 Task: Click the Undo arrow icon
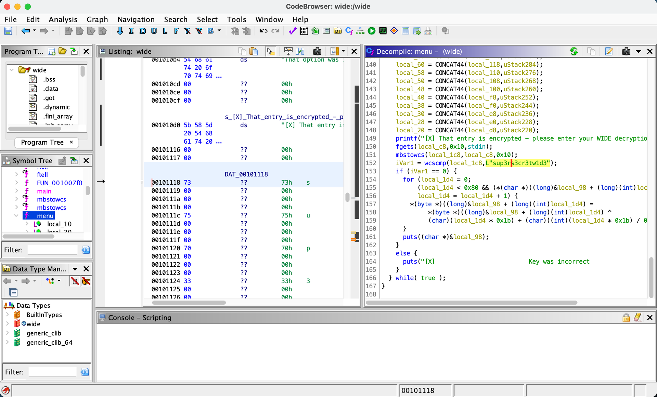pos(263,31)
